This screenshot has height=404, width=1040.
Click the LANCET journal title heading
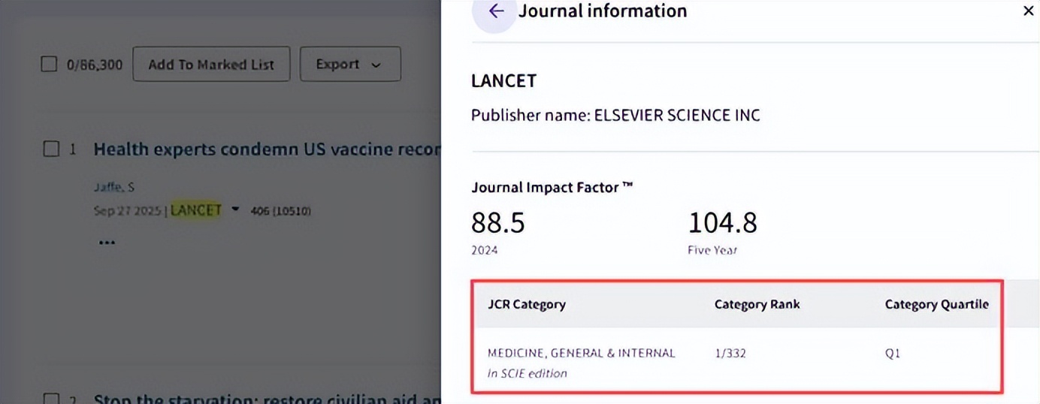(x=503, y=81)
